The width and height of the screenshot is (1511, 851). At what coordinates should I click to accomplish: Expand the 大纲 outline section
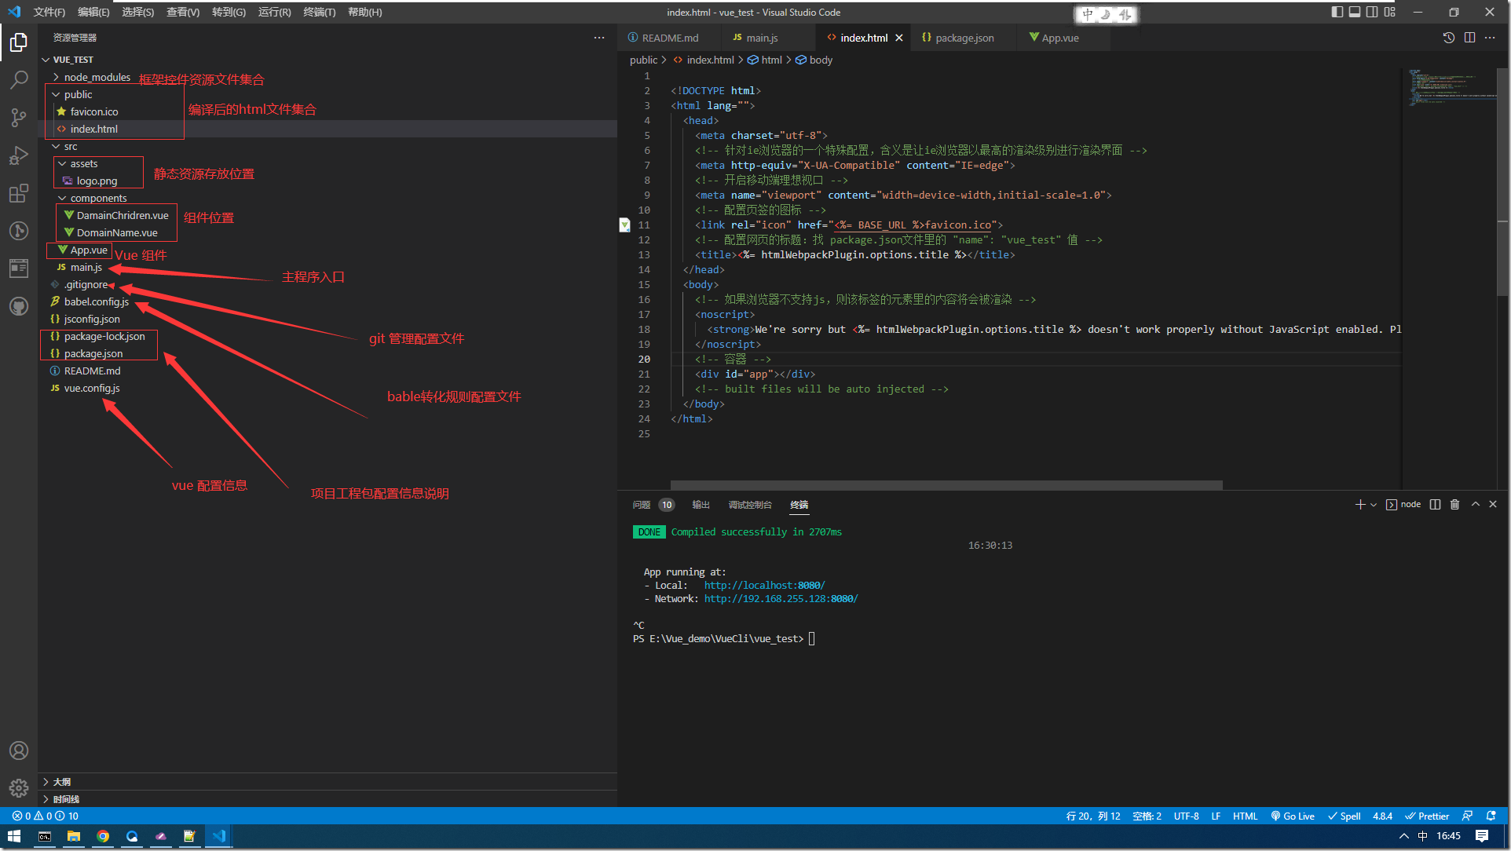pyautogui.click(x=327, y=781)
